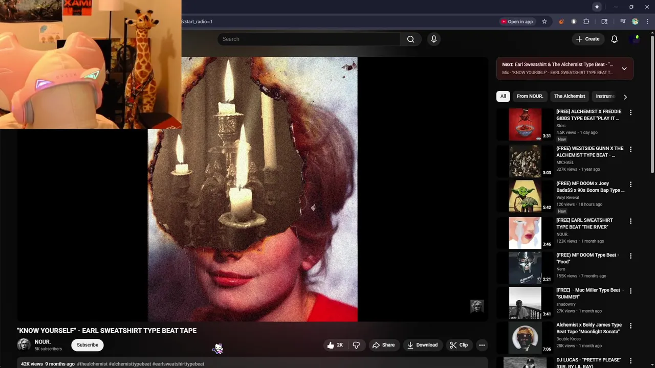This screenshot has height=368, width=655.
Task: Click channel watermark in video corner
Action: (477, 306)
